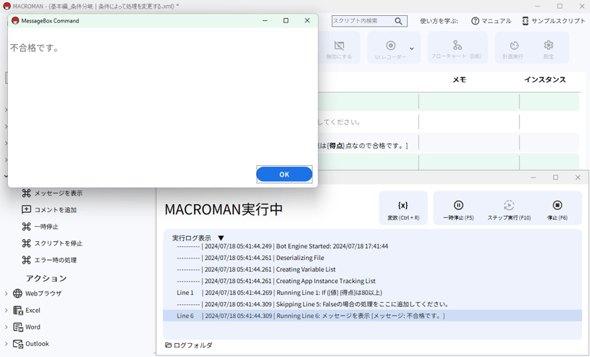Click the スクリプト内検索 search field
This screenshot has width=590, height=357.
[361, 21]
